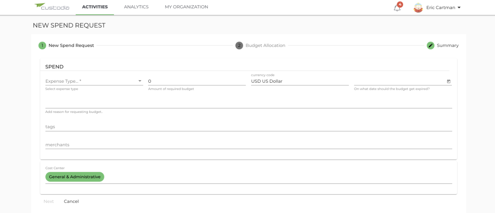
Task: Focus the amount of required budget field
Action: click(x=197, y=81)
